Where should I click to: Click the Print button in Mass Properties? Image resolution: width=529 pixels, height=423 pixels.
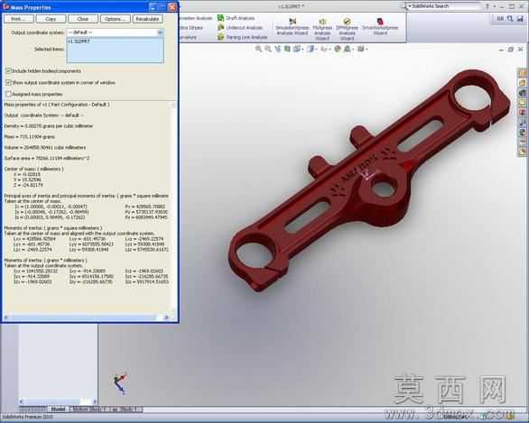tap(19, 19)
